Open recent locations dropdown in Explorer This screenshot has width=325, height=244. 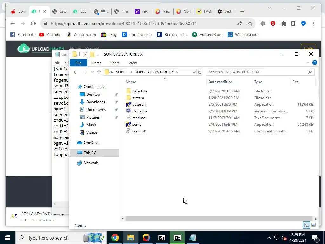tap(92, 72)
